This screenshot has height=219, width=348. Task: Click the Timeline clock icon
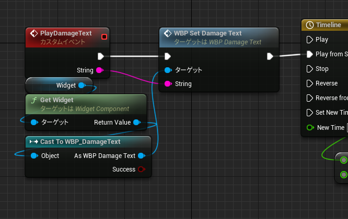310,25
